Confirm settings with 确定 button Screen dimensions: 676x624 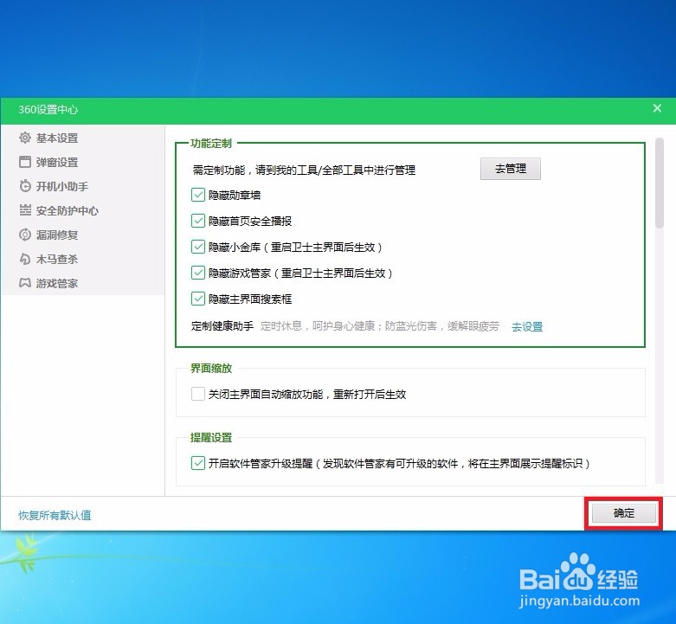(624, 513)
